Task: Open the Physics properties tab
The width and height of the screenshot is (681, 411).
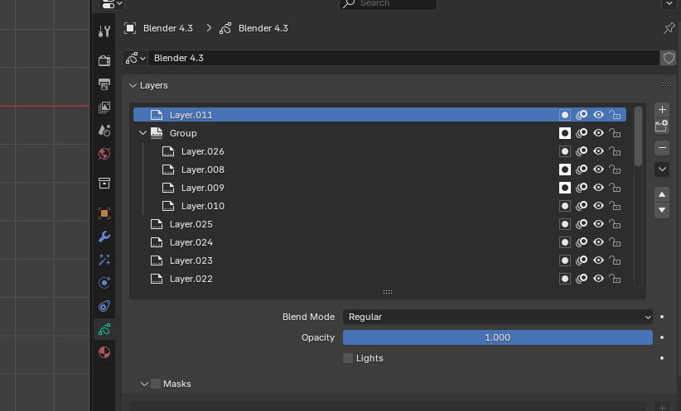Action: 104,283
